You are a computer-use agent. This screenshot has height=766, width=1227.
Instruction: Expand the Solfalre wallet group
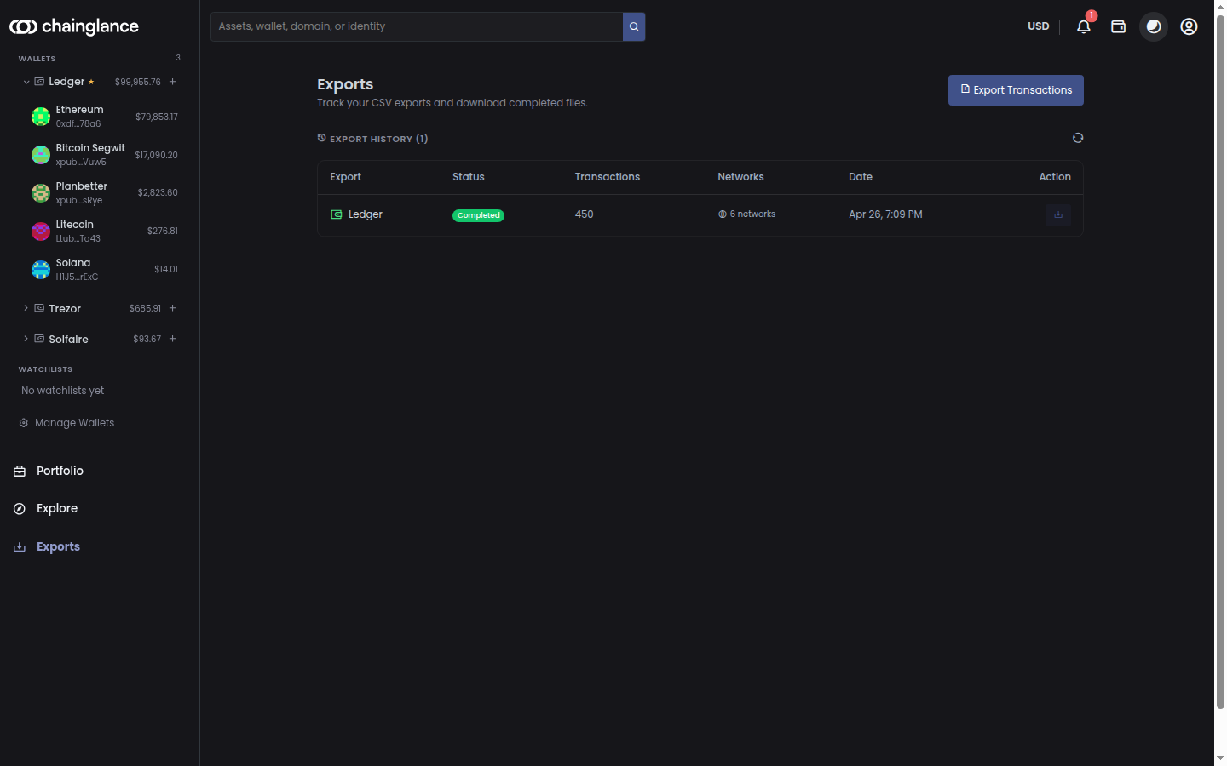(26, 339)
